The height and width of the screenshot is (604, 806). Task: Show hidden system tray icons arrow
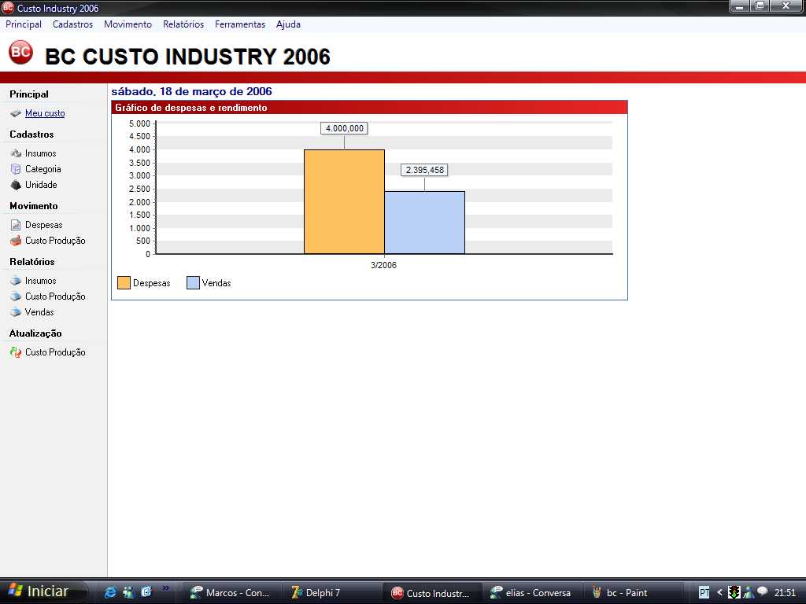[x=719, y=592]
